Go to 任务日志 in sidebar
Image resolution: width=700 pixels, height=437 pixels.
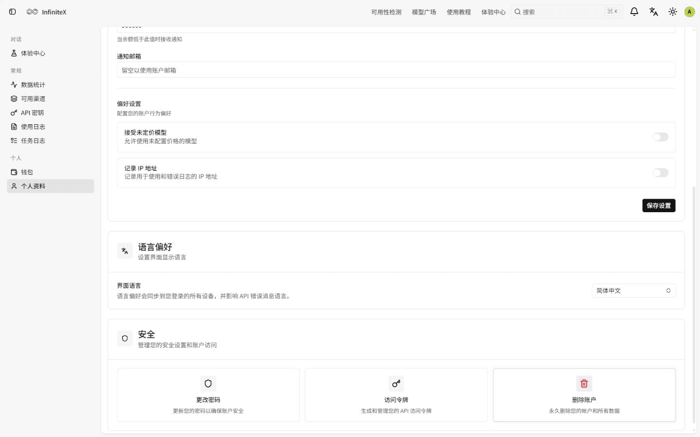[51, 141]
